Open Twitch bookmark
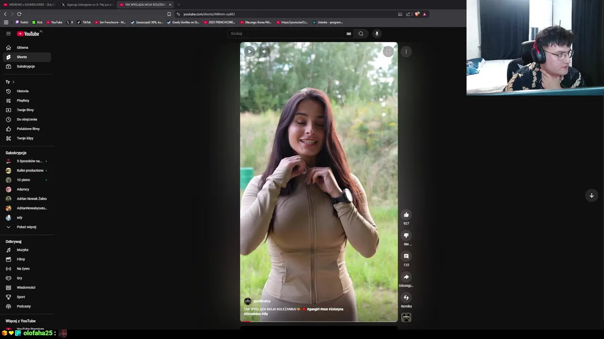Screen dimensions: 604x339 pyautogui.click(x=22, y=22)
